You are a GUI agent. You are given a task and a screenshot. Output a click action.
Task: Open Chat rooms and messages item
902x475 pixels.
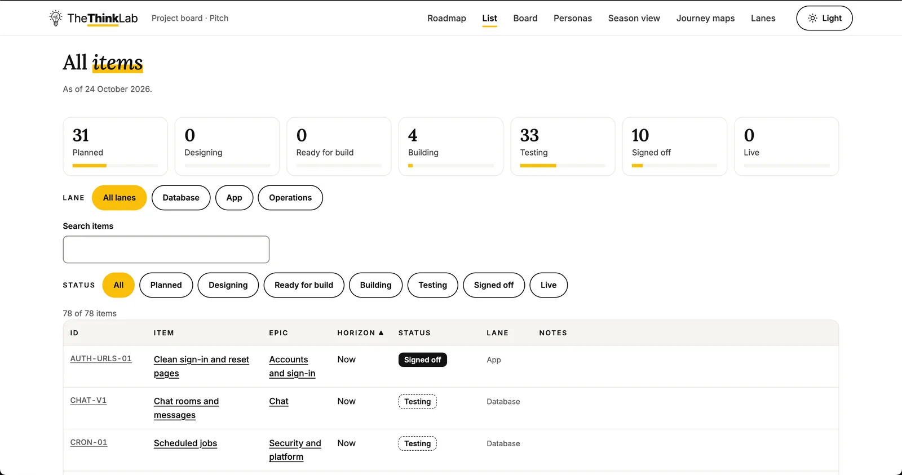tap(186, 408)
